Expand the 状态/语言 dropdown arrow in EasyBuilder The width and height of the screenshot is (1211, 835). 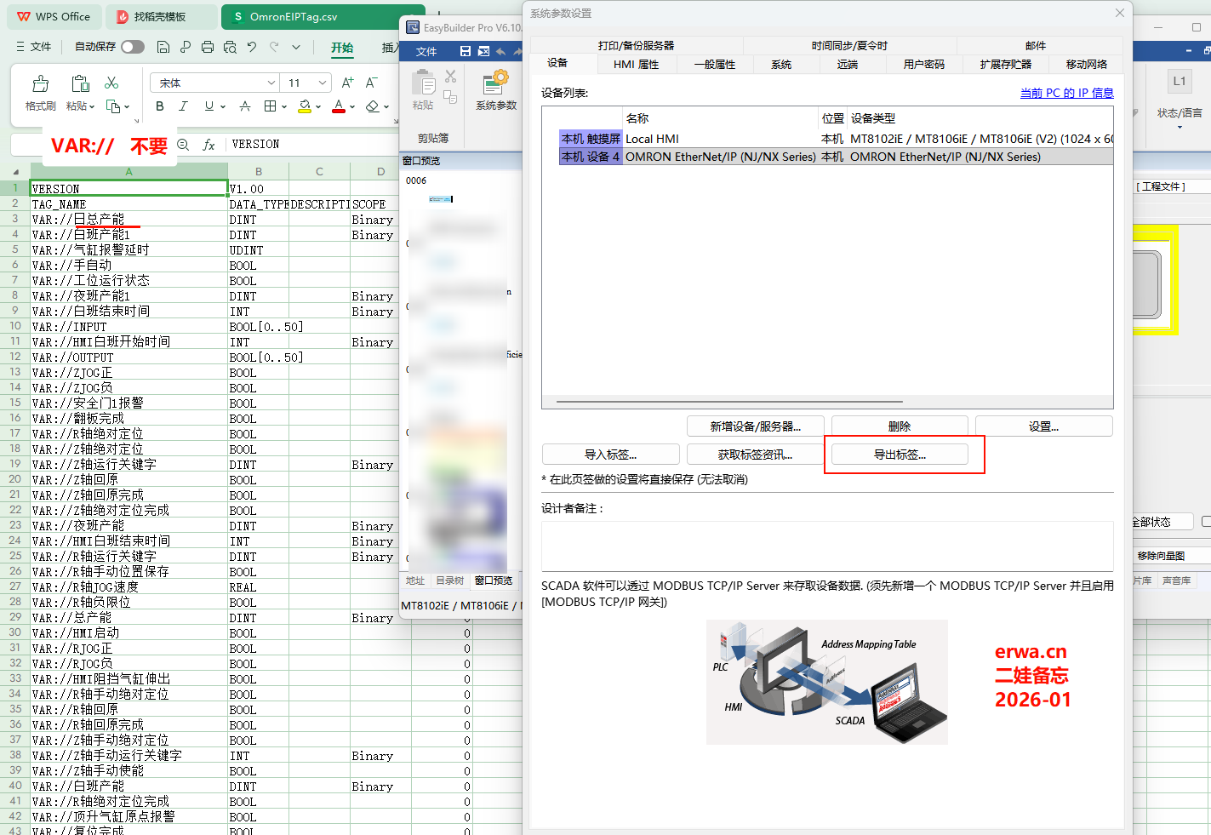[x=1180, y=127]
